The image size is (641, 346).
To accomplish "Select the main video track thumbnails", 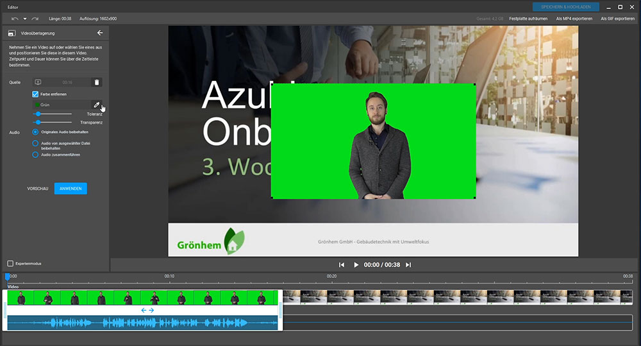I will click(x=458, y=297).
